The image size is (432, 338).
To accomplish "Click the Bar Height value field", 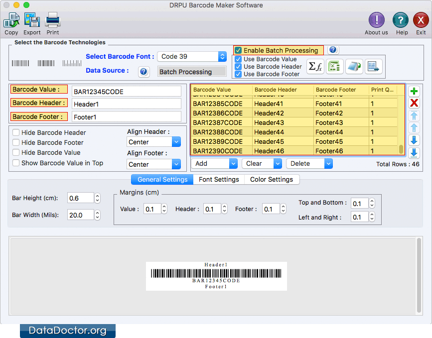I will tap(80, 198).
